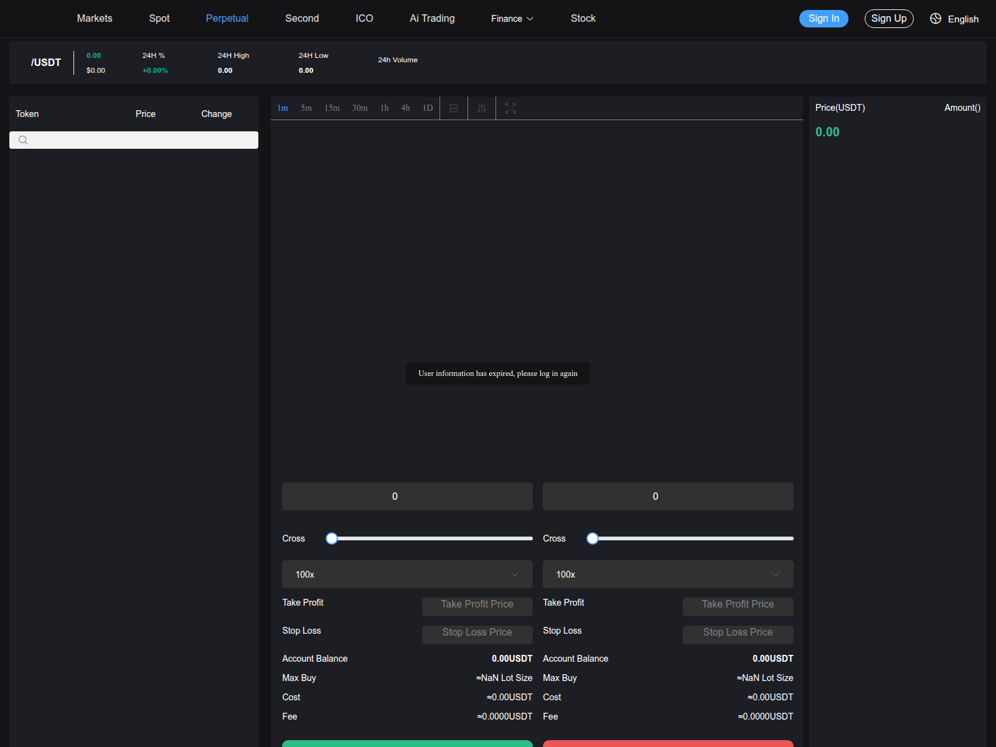
Task: Click the Sign Up button
Action: 889,19
